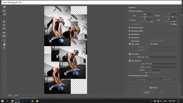Open the zoom percentage dropdown arrow

[x=21, y=95]
